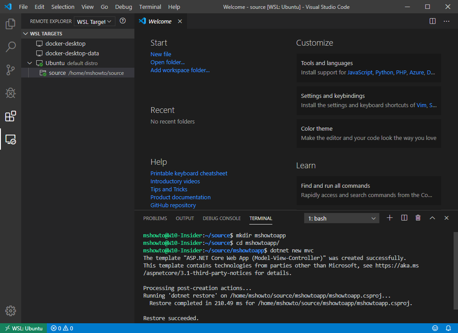The height and width of the screenshot is (333, 458).
Task: Split the terminal pane
Action: [x=404, y=218]
